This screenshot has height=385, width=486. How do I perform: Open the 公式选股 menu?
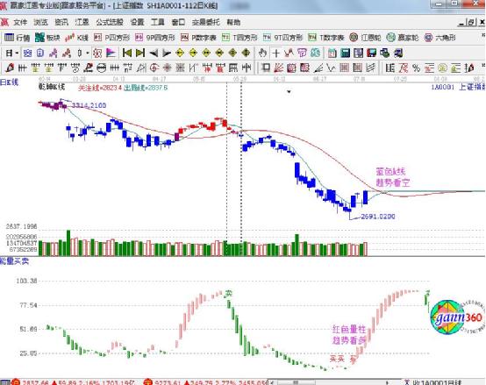[x=110, y=22]
